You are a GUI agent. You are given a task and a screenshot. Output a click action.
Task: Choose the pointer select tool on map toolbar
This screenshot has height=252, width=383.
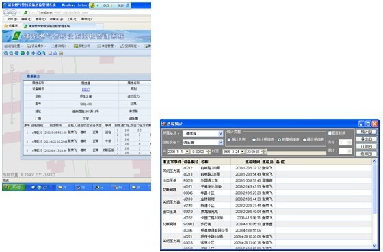(x=44, y=53)
